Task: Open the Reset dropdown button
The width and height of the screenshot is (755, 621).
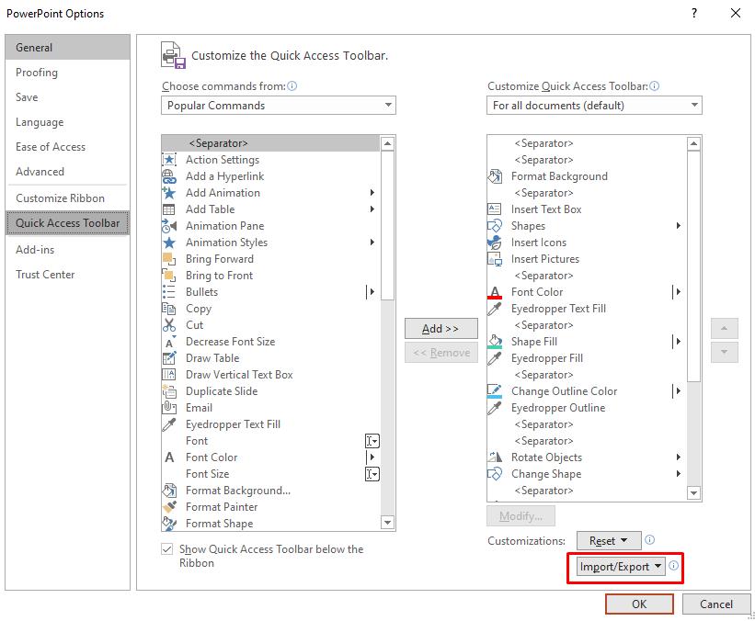Action: [x=609, y=541]
